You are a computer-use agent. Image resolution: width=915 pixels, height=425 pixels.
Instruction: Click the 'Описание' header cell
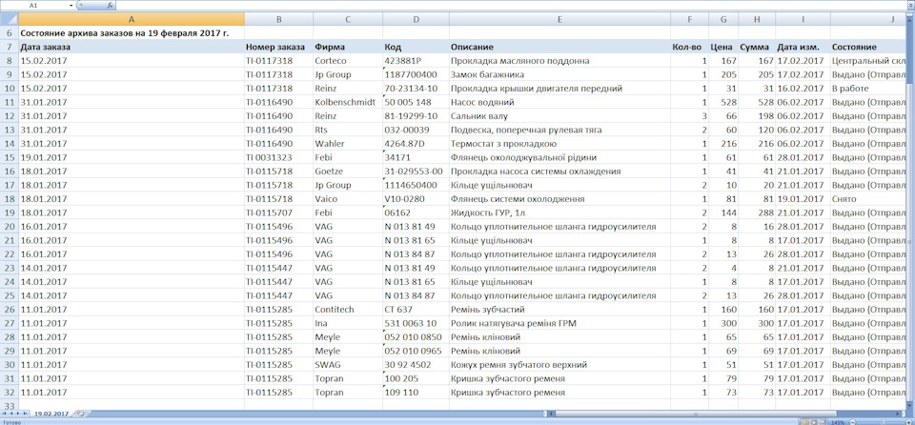[x=559, y=47]
